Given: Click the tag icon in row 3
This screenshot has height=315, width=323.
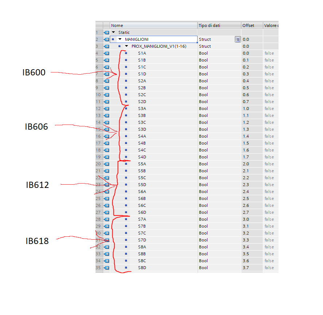Looking at the screenshot, I should 106,46.
